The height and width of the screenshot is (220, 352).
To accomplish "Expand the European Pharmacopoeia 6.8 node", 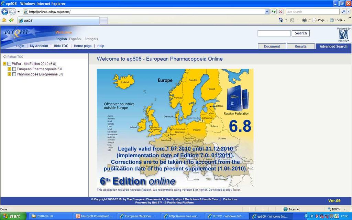I will pos(9,69).
